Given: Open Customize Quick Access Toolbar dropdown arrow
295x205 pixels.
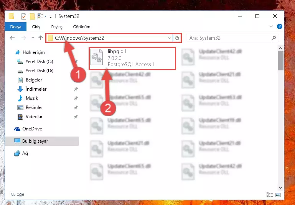Looking at the screenshot, I should [51, 17].
